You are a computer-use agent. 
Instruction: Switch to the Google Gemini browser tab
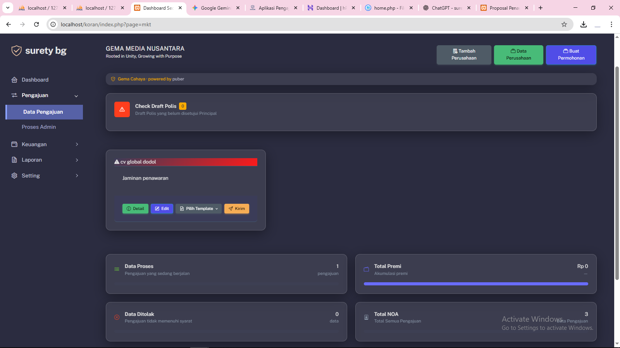point(215,8)
